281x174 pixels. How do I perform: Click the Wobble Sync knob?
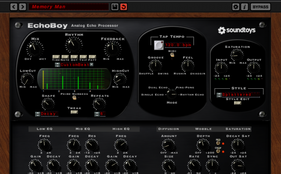(x=212, y=165)
